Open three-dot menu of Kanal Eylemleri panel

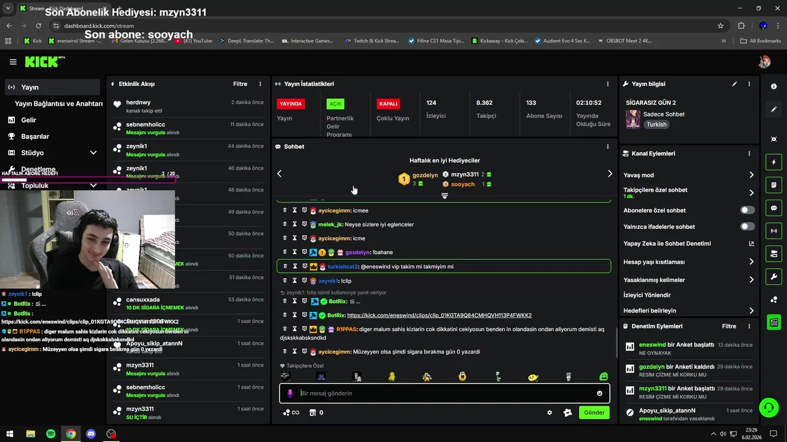point(749,153)
